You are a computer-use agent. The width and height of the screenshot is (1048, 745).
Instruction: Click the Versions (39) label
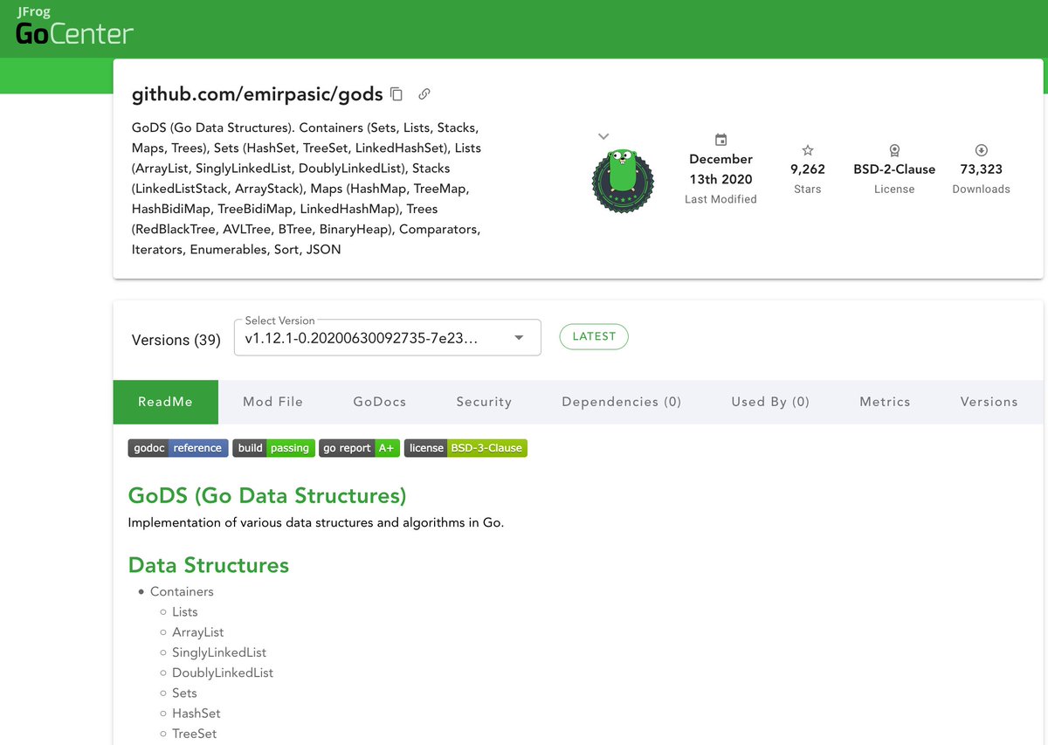(176, 340)
